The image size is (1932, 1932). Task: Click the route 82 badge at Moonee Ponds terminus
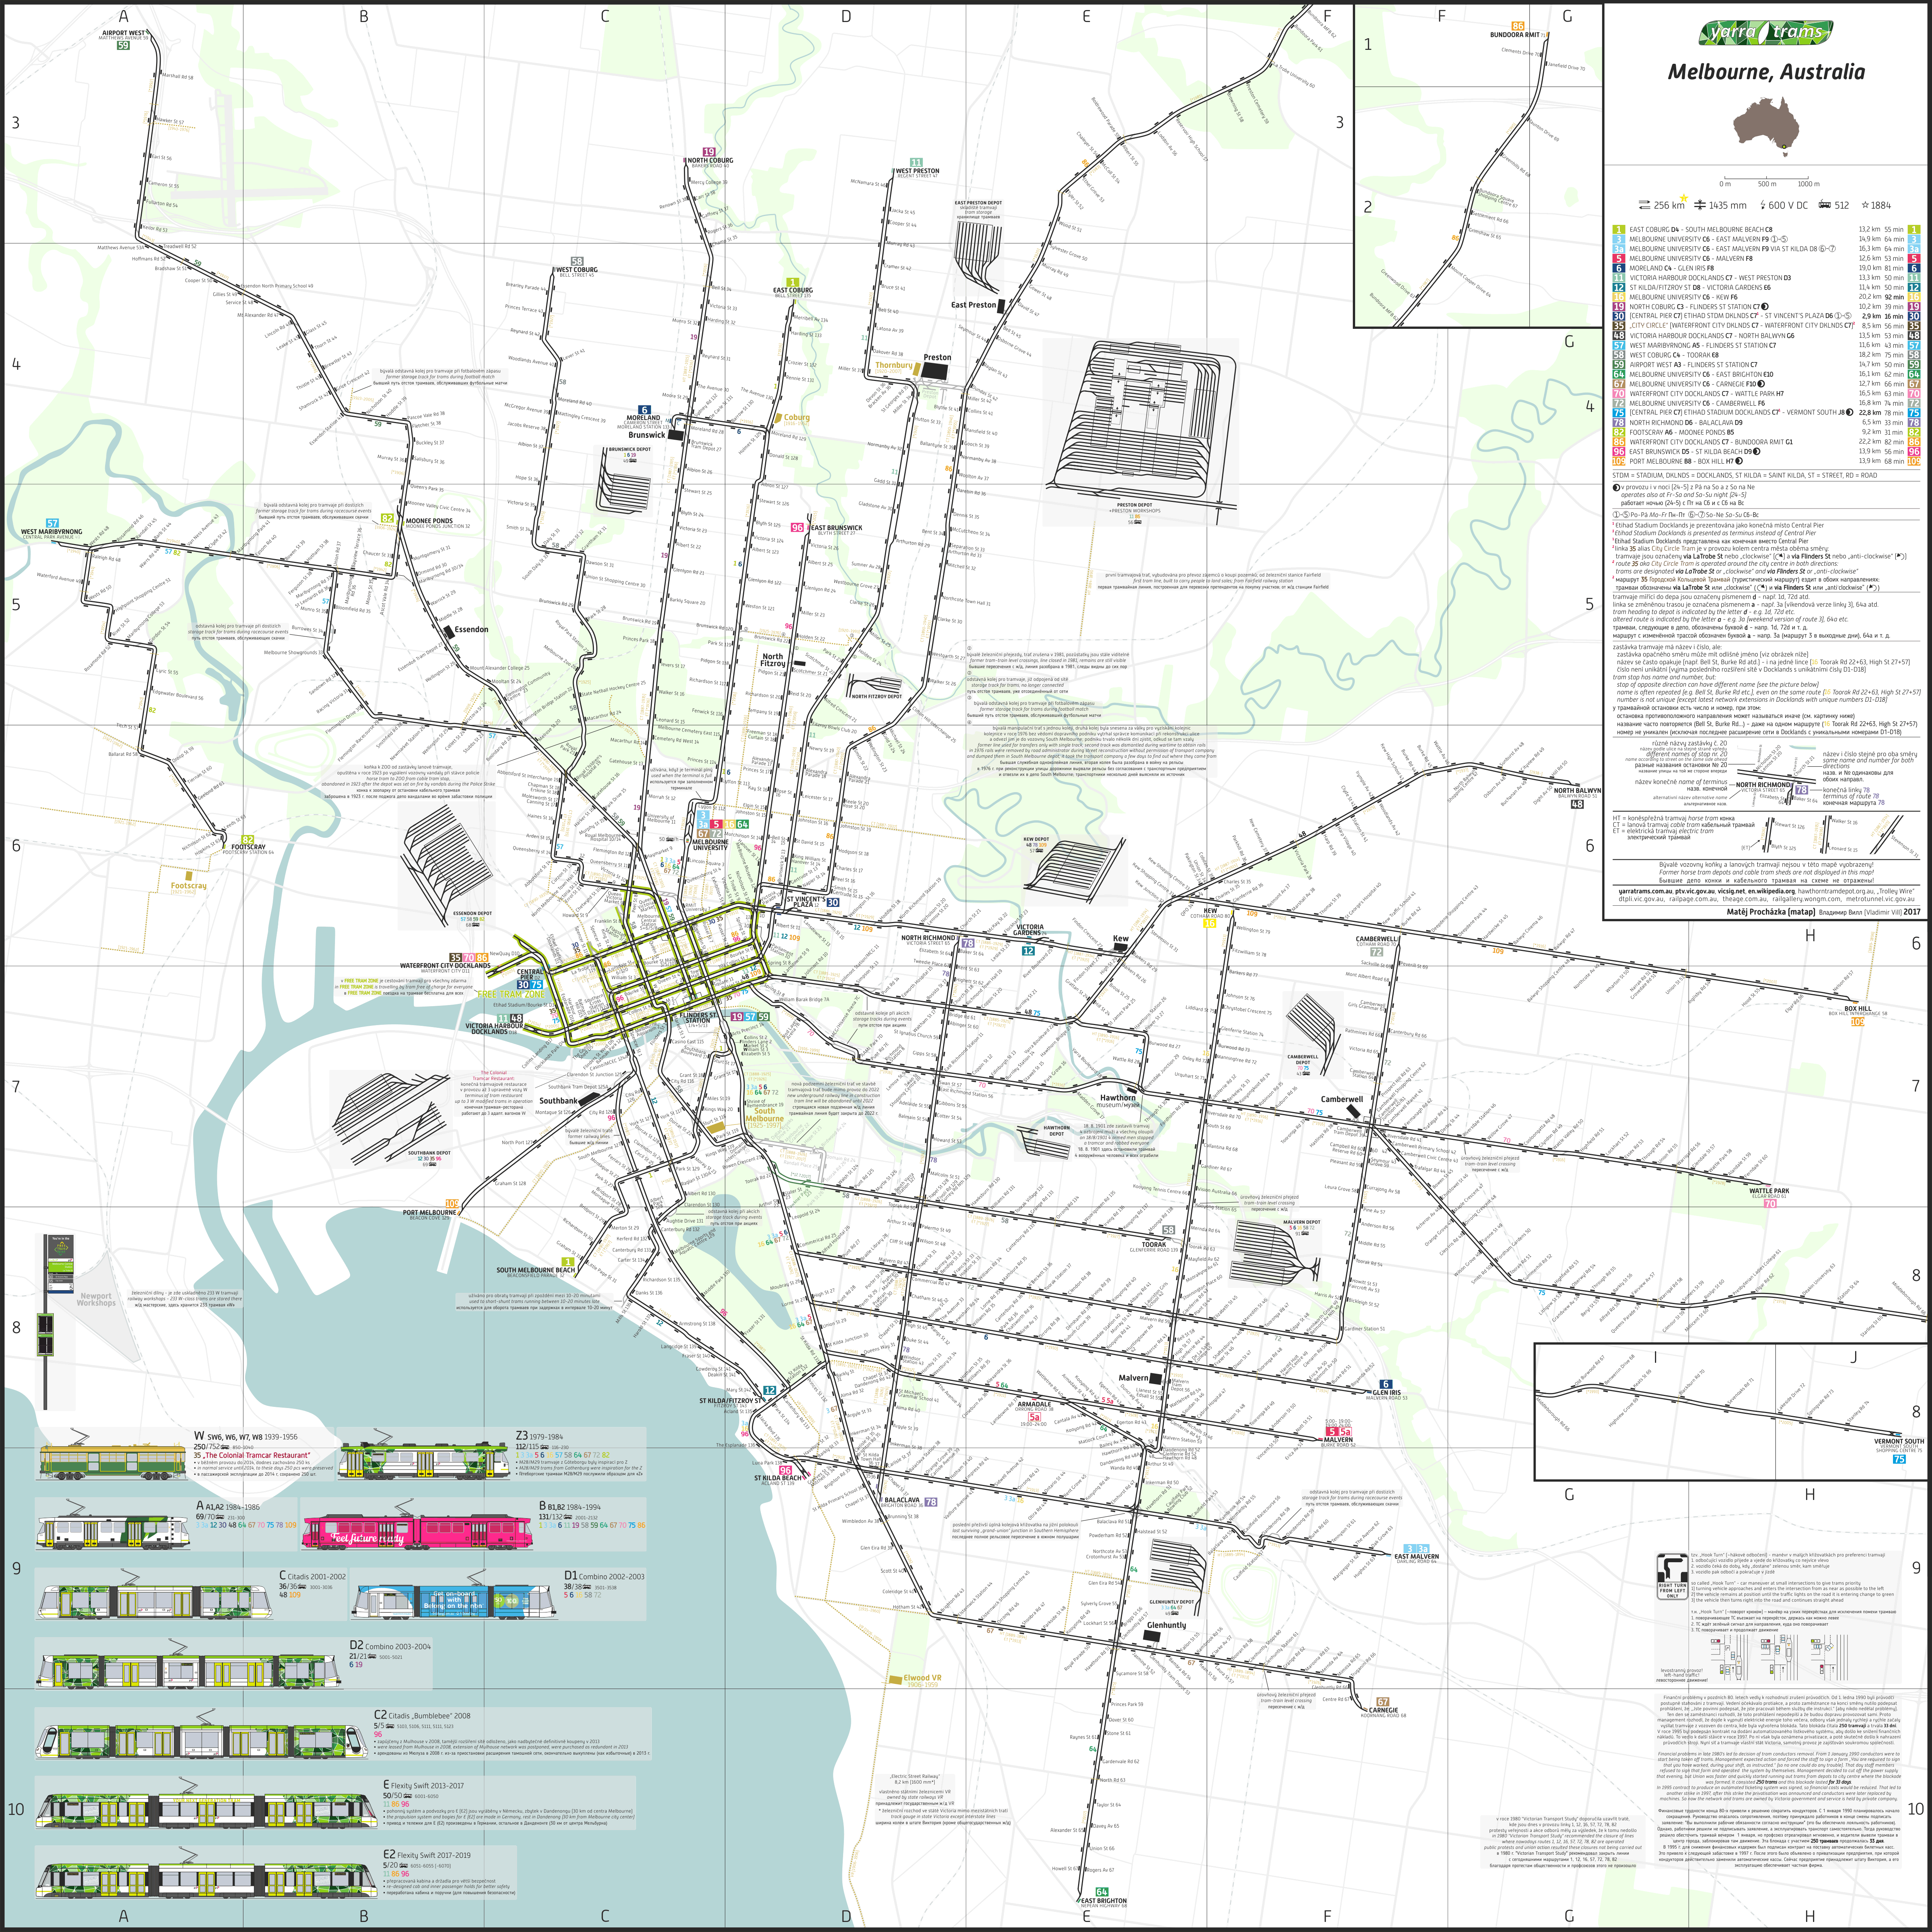388,519
